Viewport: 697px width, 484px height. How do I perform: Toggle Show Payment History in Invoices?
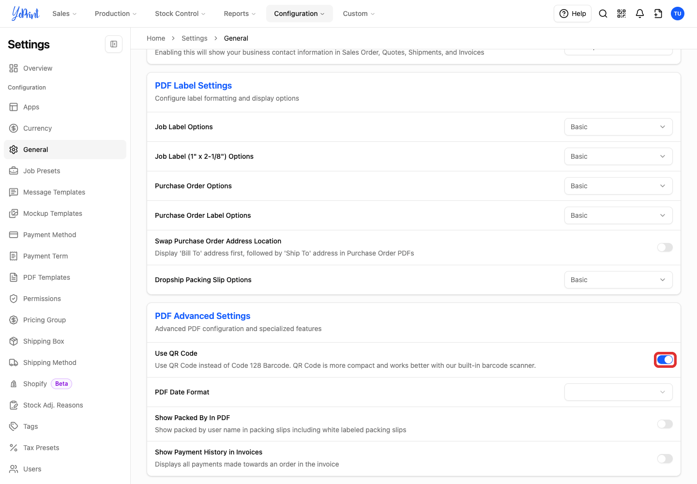coord(665,458)
